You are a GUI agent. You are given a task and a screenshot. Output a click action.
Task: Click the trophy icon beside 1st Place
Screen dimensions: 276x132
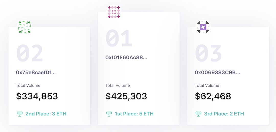point(109,113)
